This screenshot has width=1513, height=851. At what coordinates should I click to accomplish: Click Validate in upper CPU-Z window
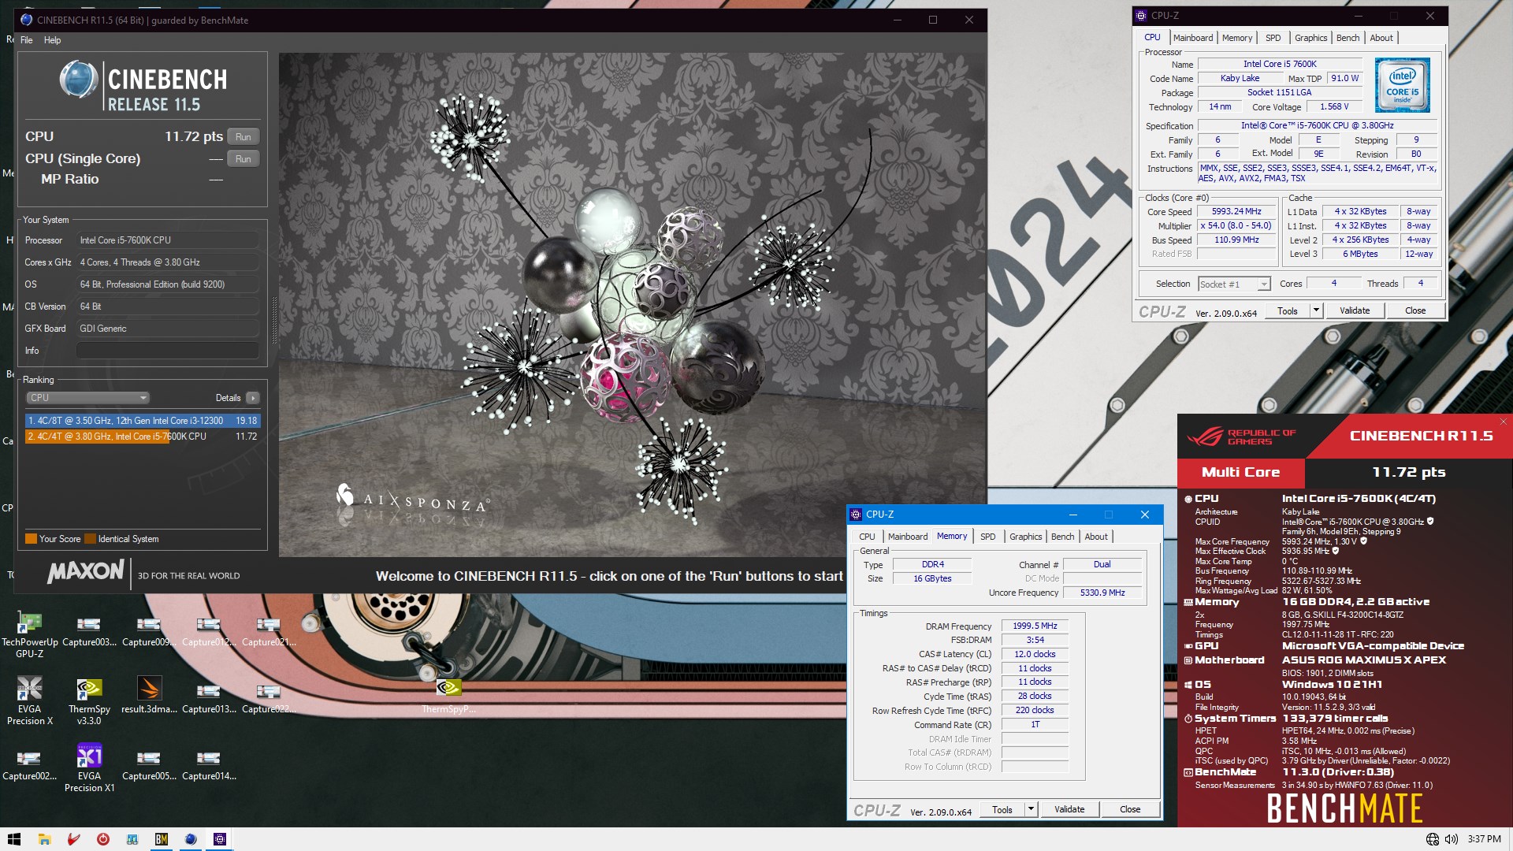[x=1355, y=310]
